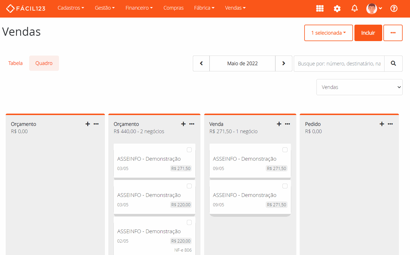Click the search magnifier button
Viewport: 410px width, 255px height.
[393, 63]
